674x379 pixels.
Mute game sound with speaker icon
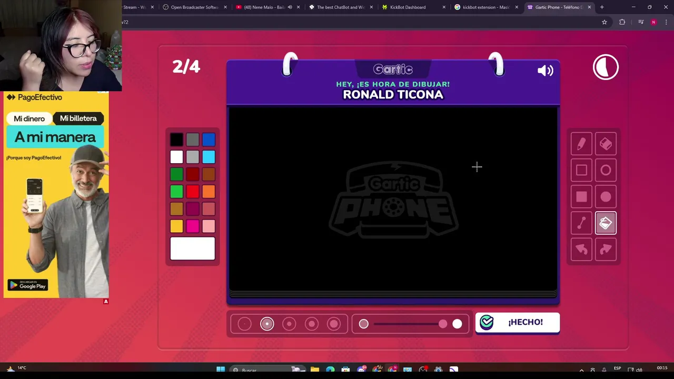click(x=545, y=71)
